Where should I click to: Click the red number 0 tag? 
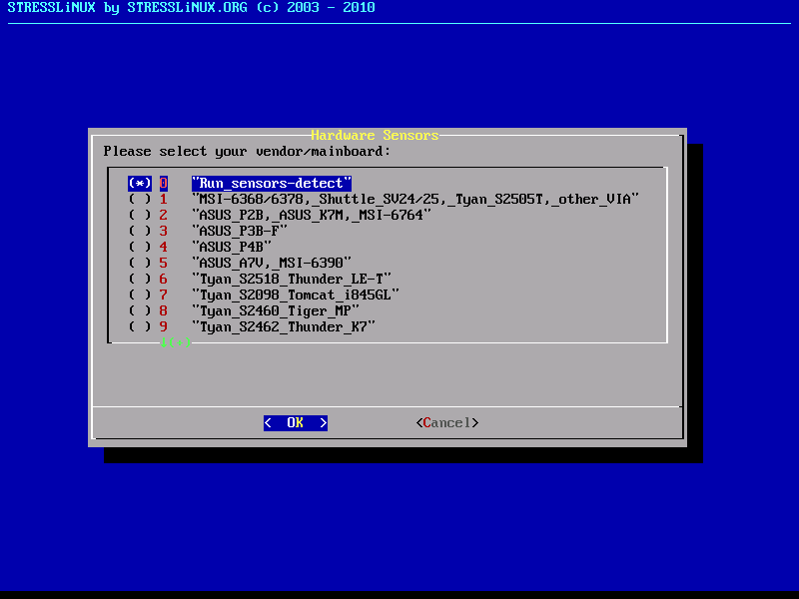tap(164, 184)
